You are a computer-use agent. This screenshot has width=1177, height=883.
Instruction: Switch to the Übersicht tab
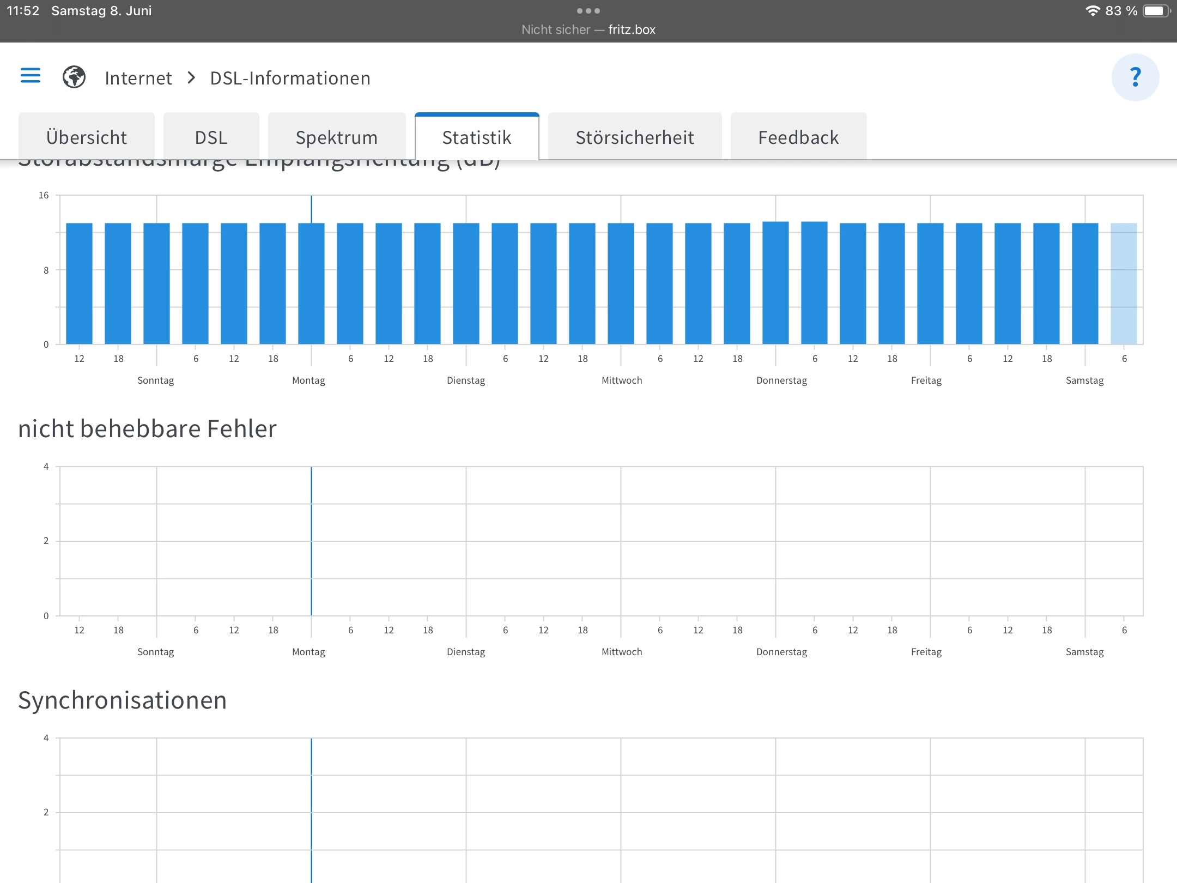(x=87, y=137)
